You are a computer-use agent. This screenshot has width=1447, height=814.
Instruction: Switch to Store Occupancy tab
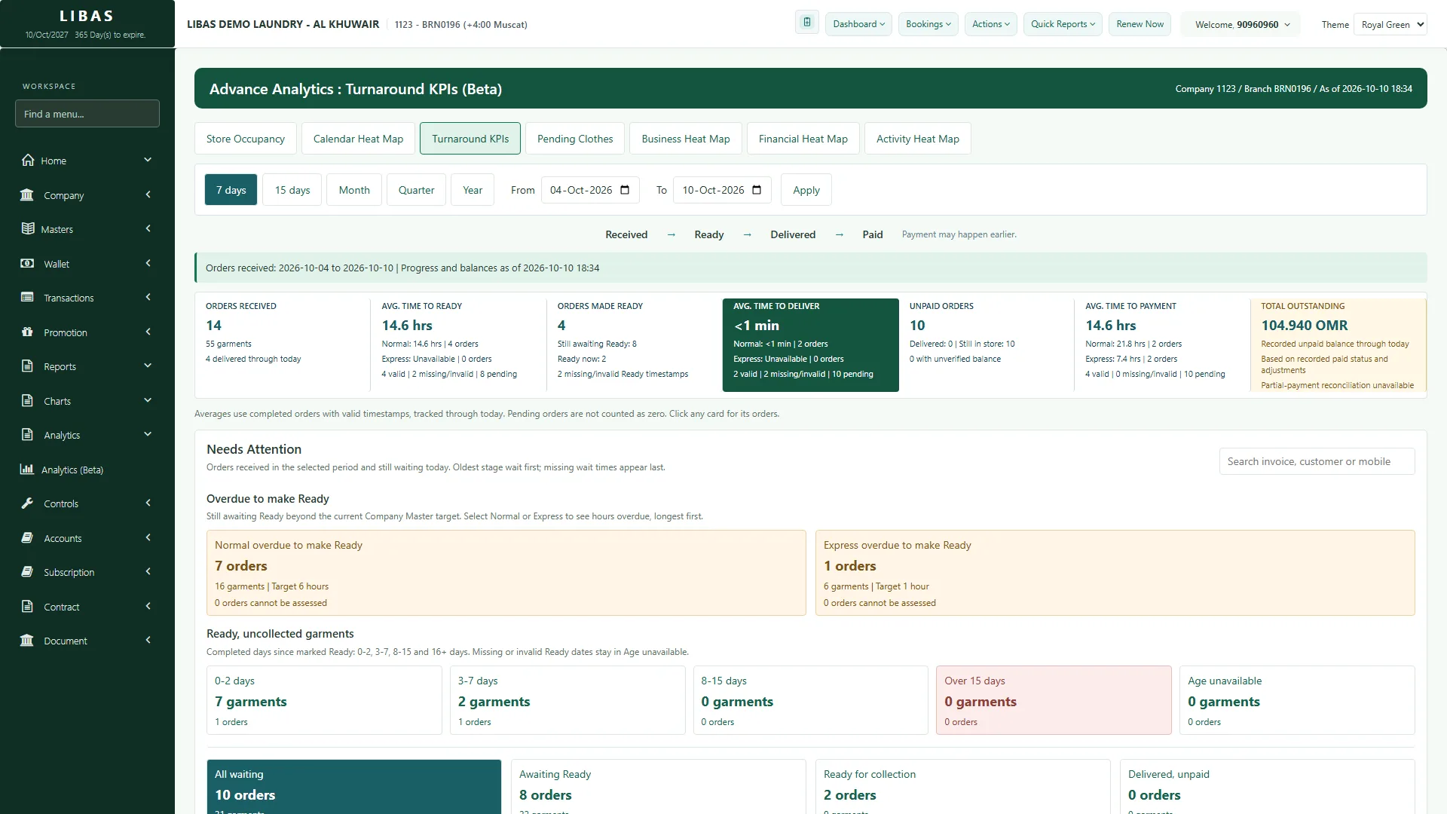pos(246,139)
